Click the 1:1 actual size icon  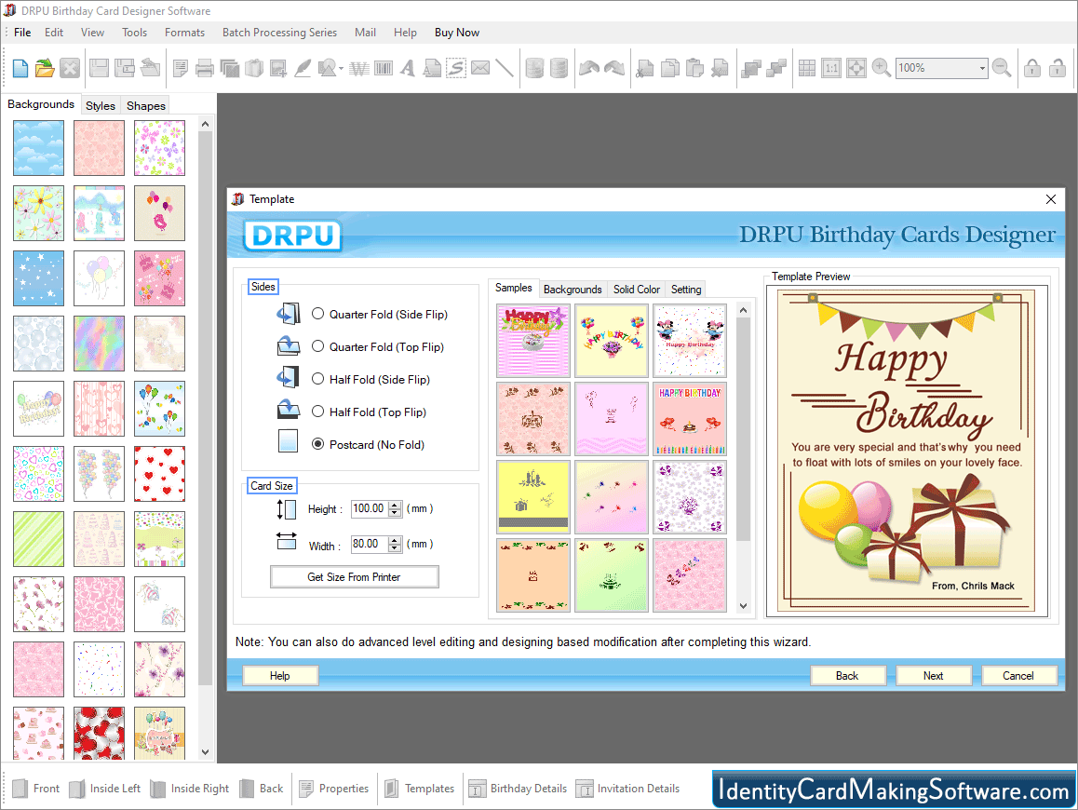click(832, 68)
